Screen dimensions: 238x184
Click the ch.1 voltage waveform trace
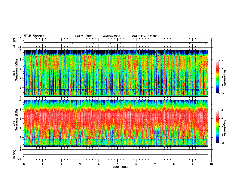point(116,43)
